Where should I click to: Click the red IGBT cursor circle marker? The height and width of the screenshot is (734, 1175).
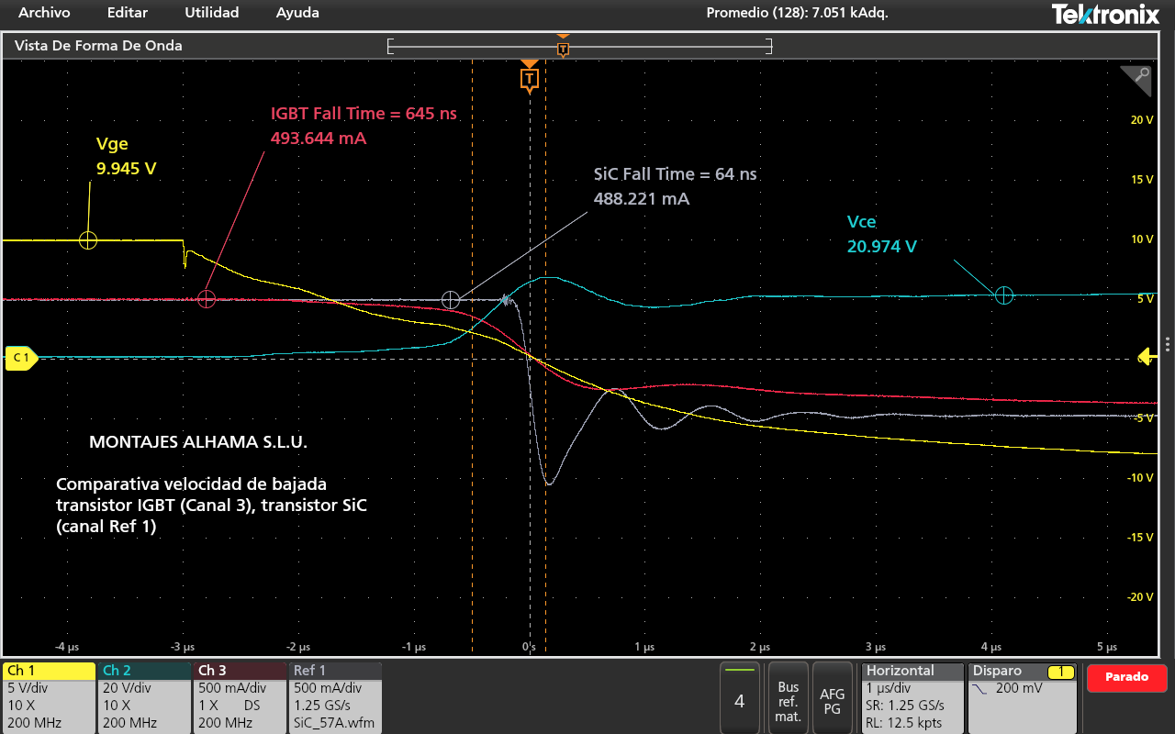(207, 299)
